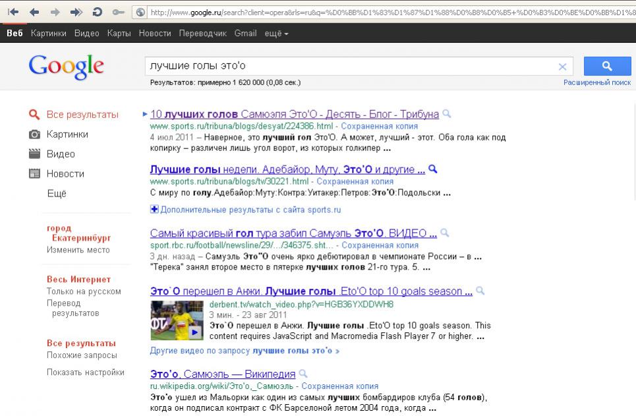Click preview magnifier next to Самый красивый гол result
Screen dimensions: 636x416
[x=445, y=233]
